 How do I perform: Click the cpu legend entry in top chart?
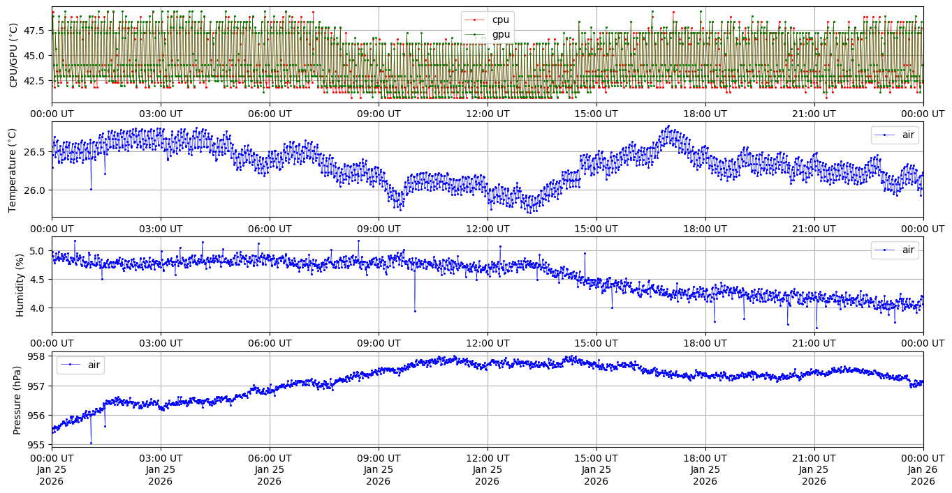(x=500, y=20)
